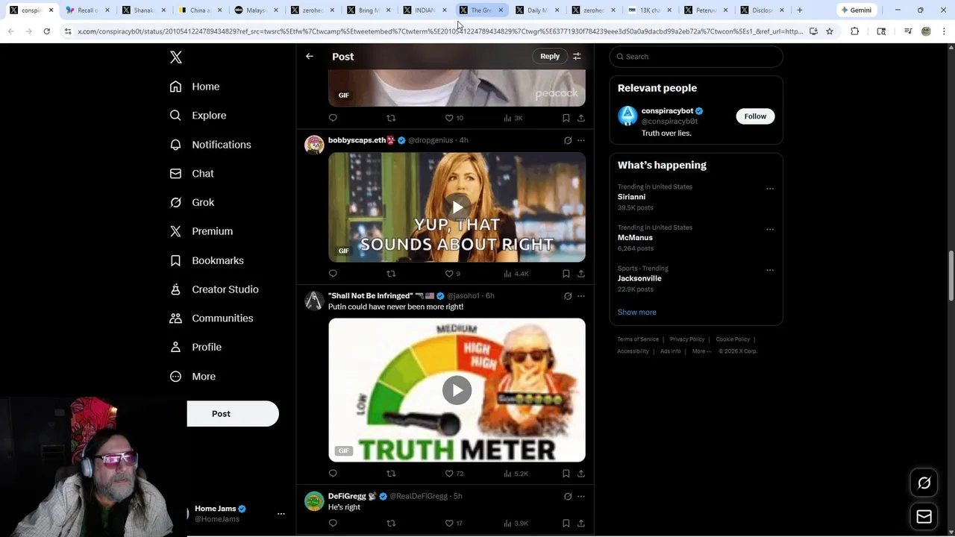
Task: View analytics on the 5.2K views post
Action: tap(516, 474)
